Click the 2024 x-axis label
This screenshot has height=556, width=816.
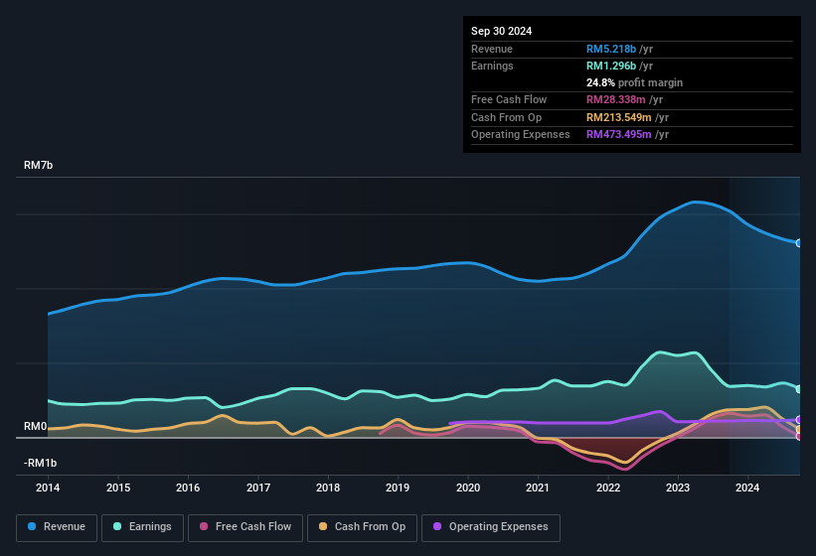pyautogui.click(x=747, y=487)
